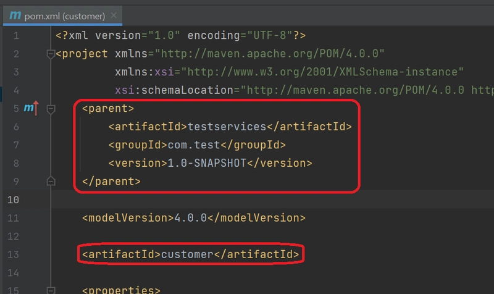Screen dimensions: 494x294
Task: Collapse the project tag fold on line 2
Action: click(51, 54)
